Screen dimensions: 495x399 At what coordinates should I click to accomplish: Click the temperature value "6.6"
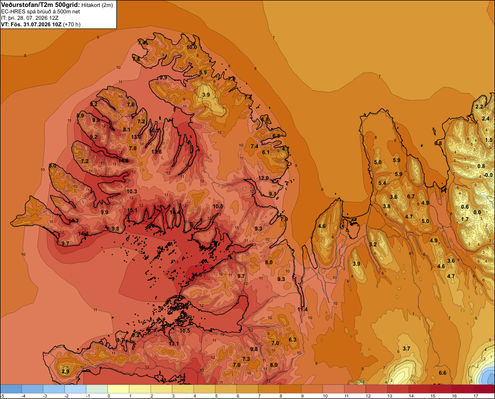pos(443,373)
